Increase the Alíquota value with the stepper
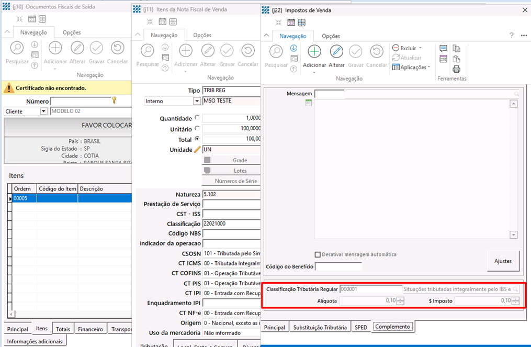 pos(400,298)
